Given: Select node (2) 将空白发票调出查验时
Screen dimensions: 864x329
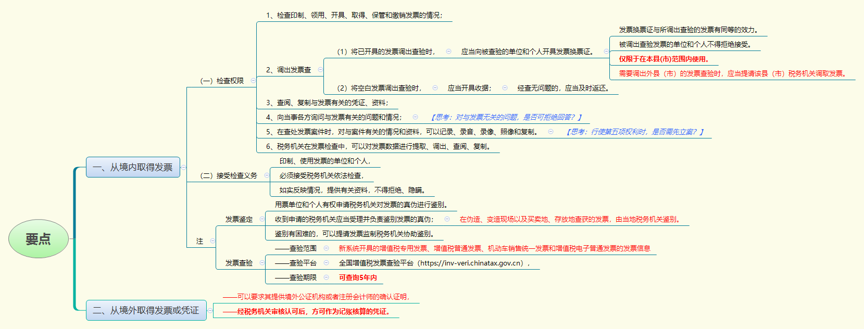Looking at the screenshot, I should [x=379, y=88].
